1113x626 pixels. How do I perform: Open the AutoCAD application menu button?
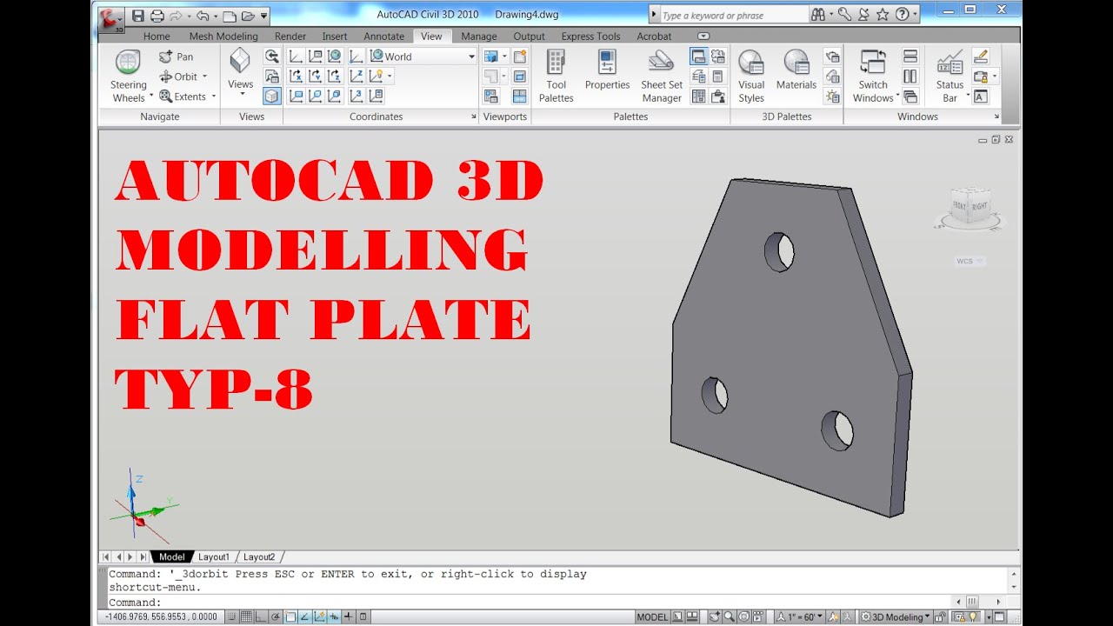click(x=110, y=19)
